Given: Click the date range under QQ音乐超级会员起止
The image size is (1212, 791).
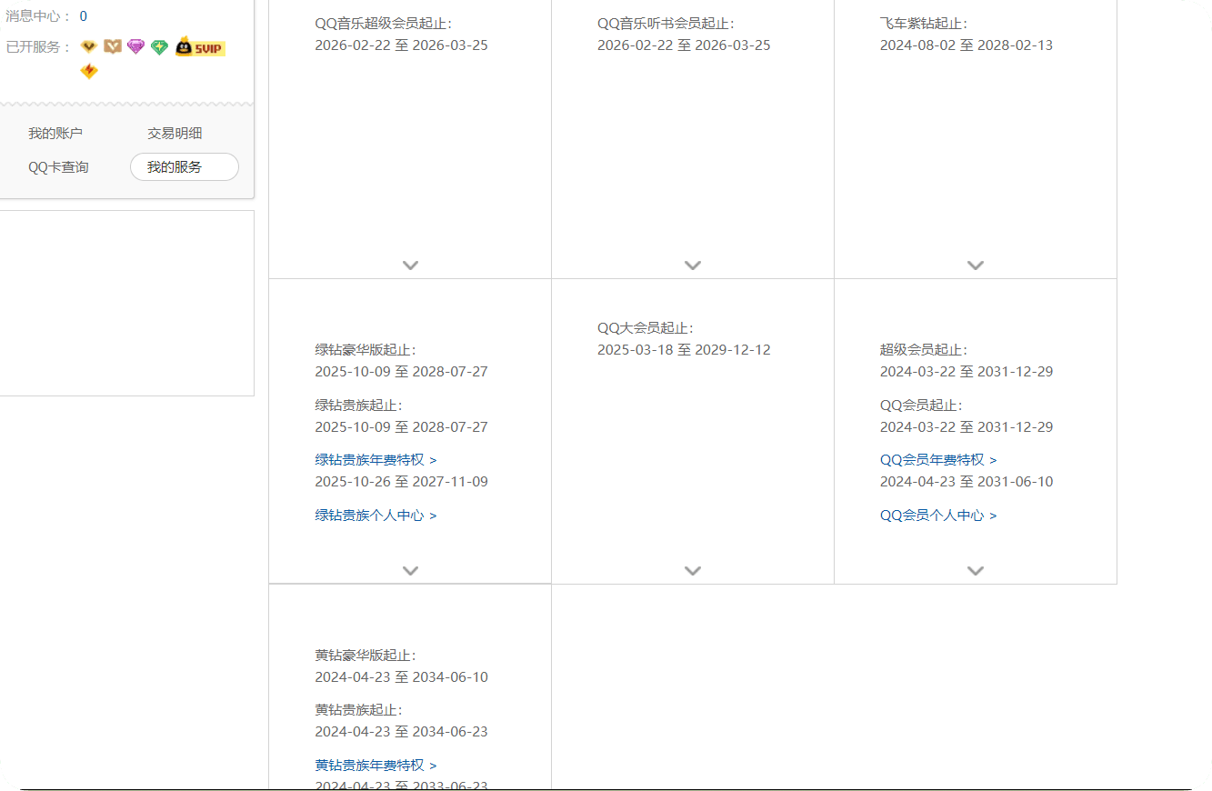Looking at the screenshot, I should (x=401, y=45).
